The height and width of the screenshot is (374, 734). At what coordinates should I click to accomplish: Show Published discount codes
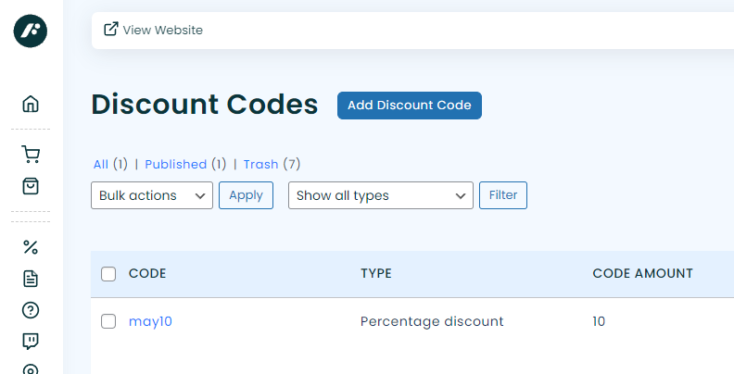(x=175, y=164)
